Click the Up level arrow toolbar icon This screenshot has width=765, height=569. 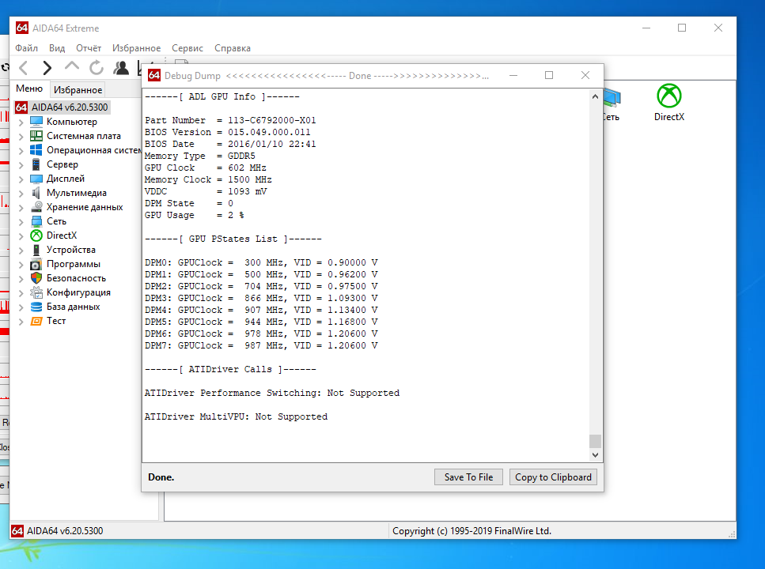(72, 67)
